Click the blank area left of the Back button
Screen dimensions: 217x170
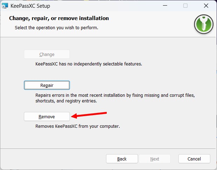pos(53,159)
